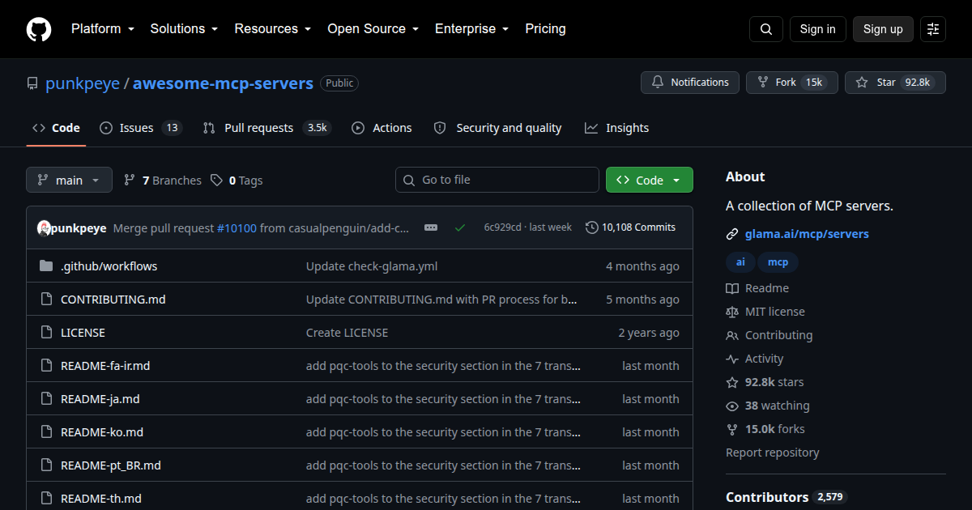
Task: Open the green Code dropdown button
Action: click(x=650, y=181)
